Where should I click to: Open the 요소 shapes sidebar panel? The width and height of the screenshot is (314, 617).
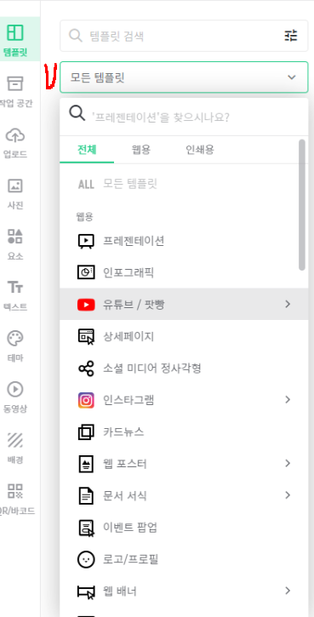click(15, 244)
